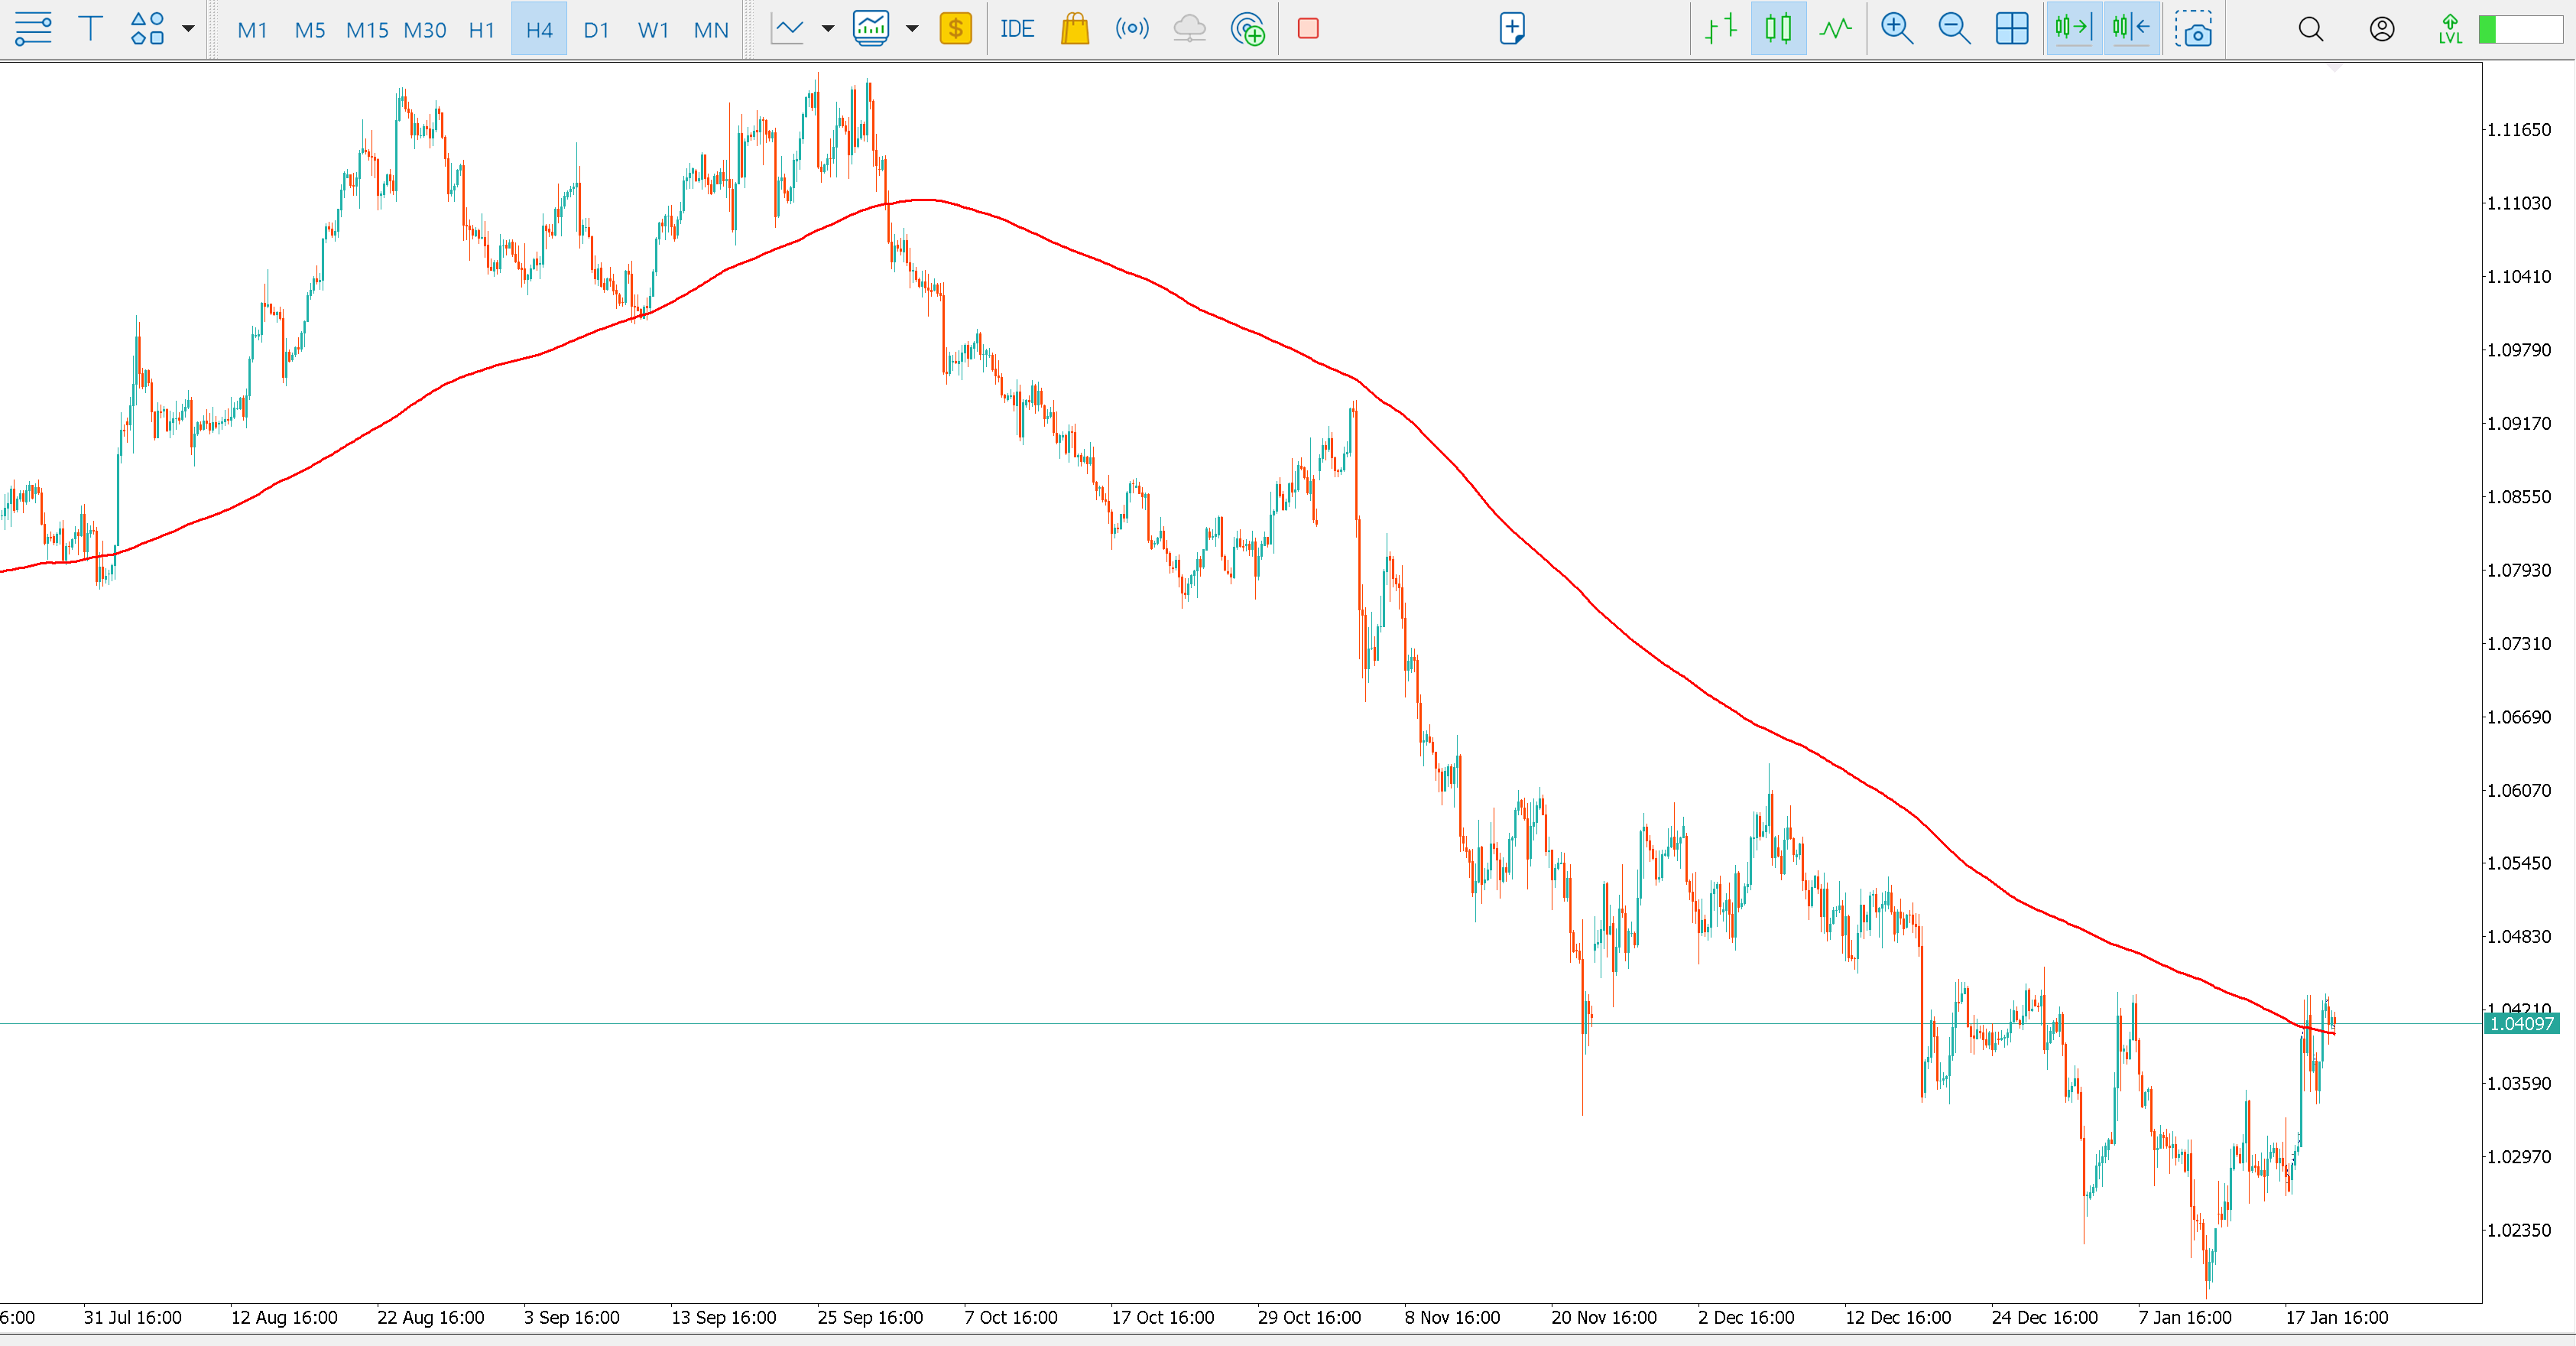Image resolution: width=2576 pixels, height=1346 pixels.
Task: Open the Market shopping bag icon
Action: coord(1075,29)
